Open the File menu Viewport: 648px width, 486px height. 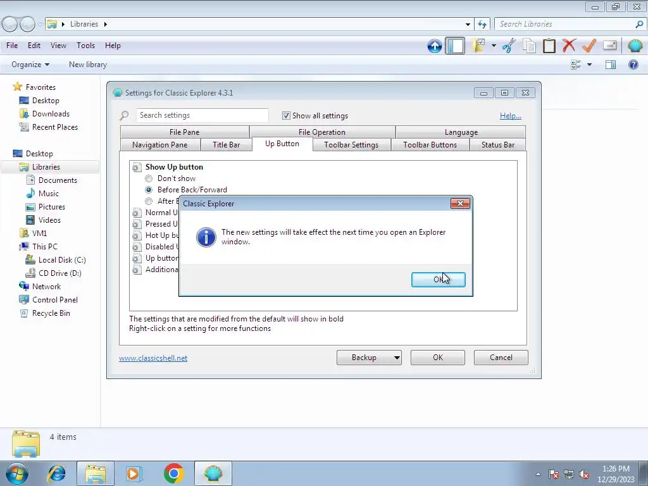pos(12,46)
